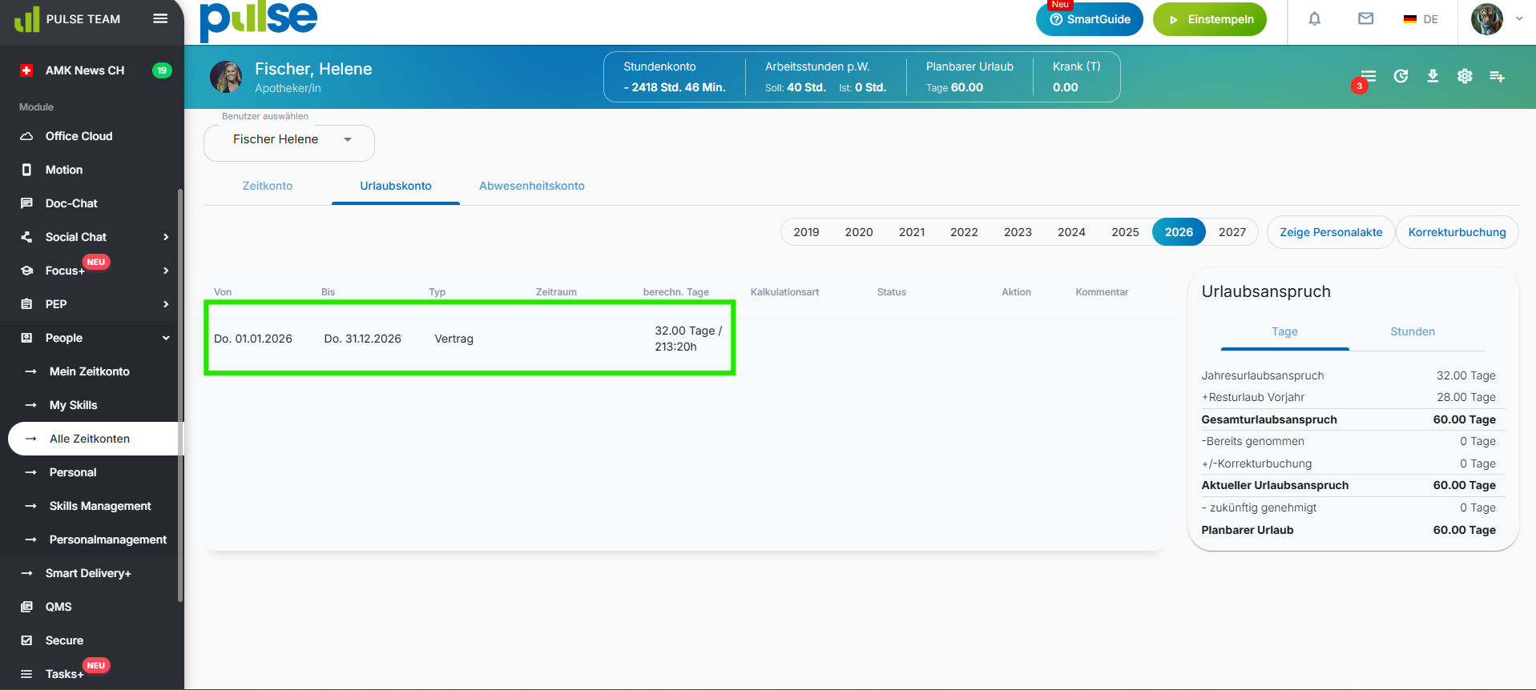
Task: Open the notifications bell
Action: click(1315, 18)
